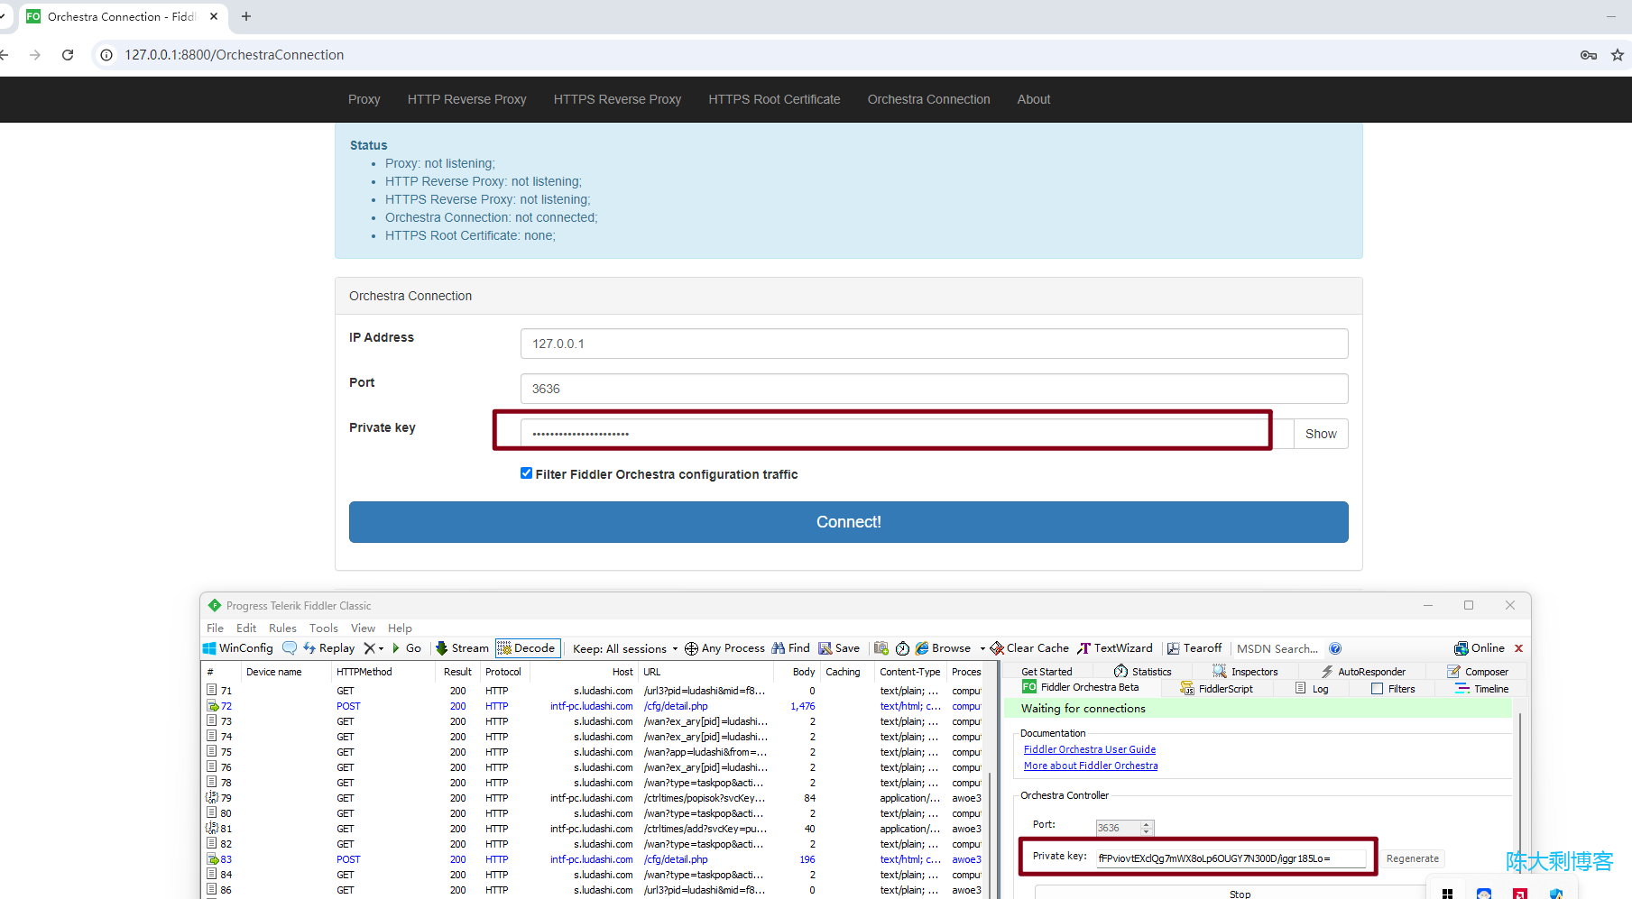Click the web page Private key password field
Screen dimensions: 1632x899
click(x=907, y=434)
